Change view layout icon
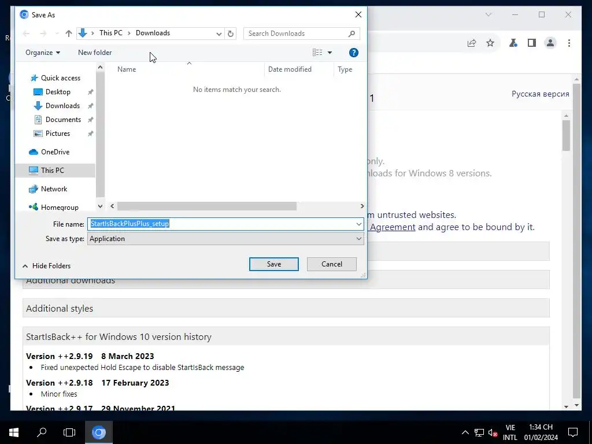This screenshot has height=444, width=592. coord(317,53)
